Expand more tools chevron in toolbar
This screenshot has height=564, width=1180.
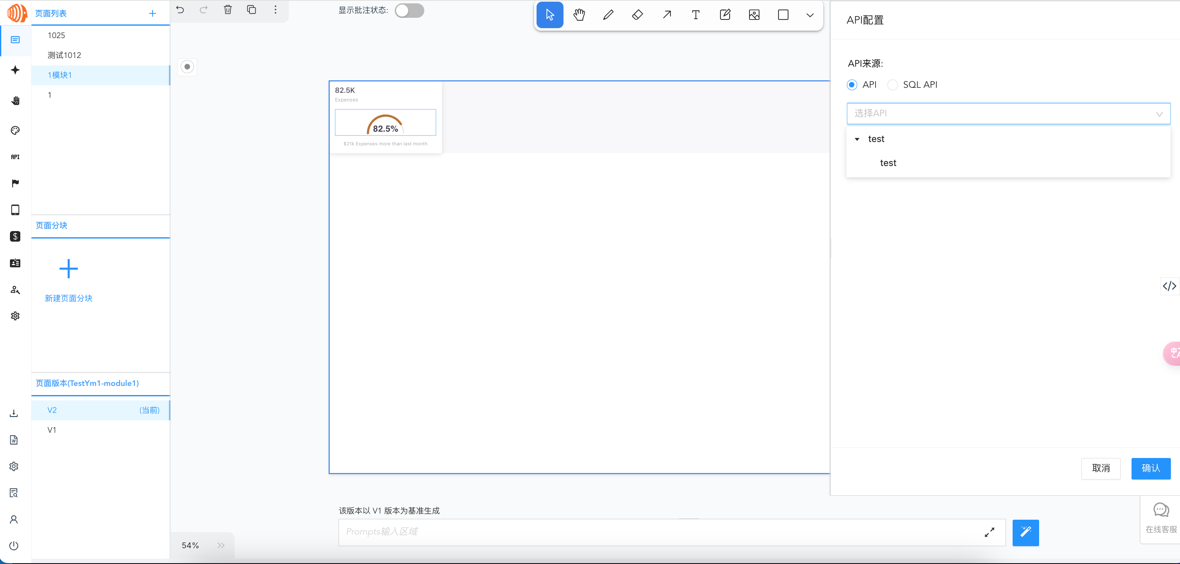(810, 15)
